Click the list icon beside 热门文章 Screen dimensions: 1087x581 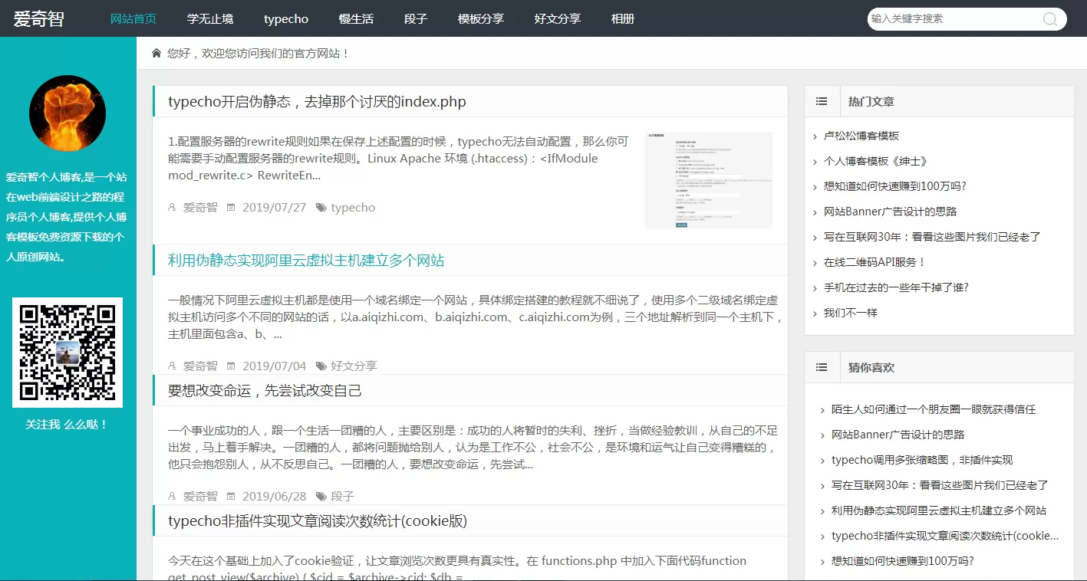[822, 101]
